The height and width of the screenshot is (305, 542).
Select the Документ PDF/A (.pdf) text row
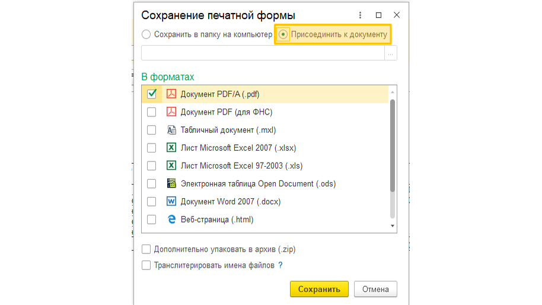click(x=220, y=94)
